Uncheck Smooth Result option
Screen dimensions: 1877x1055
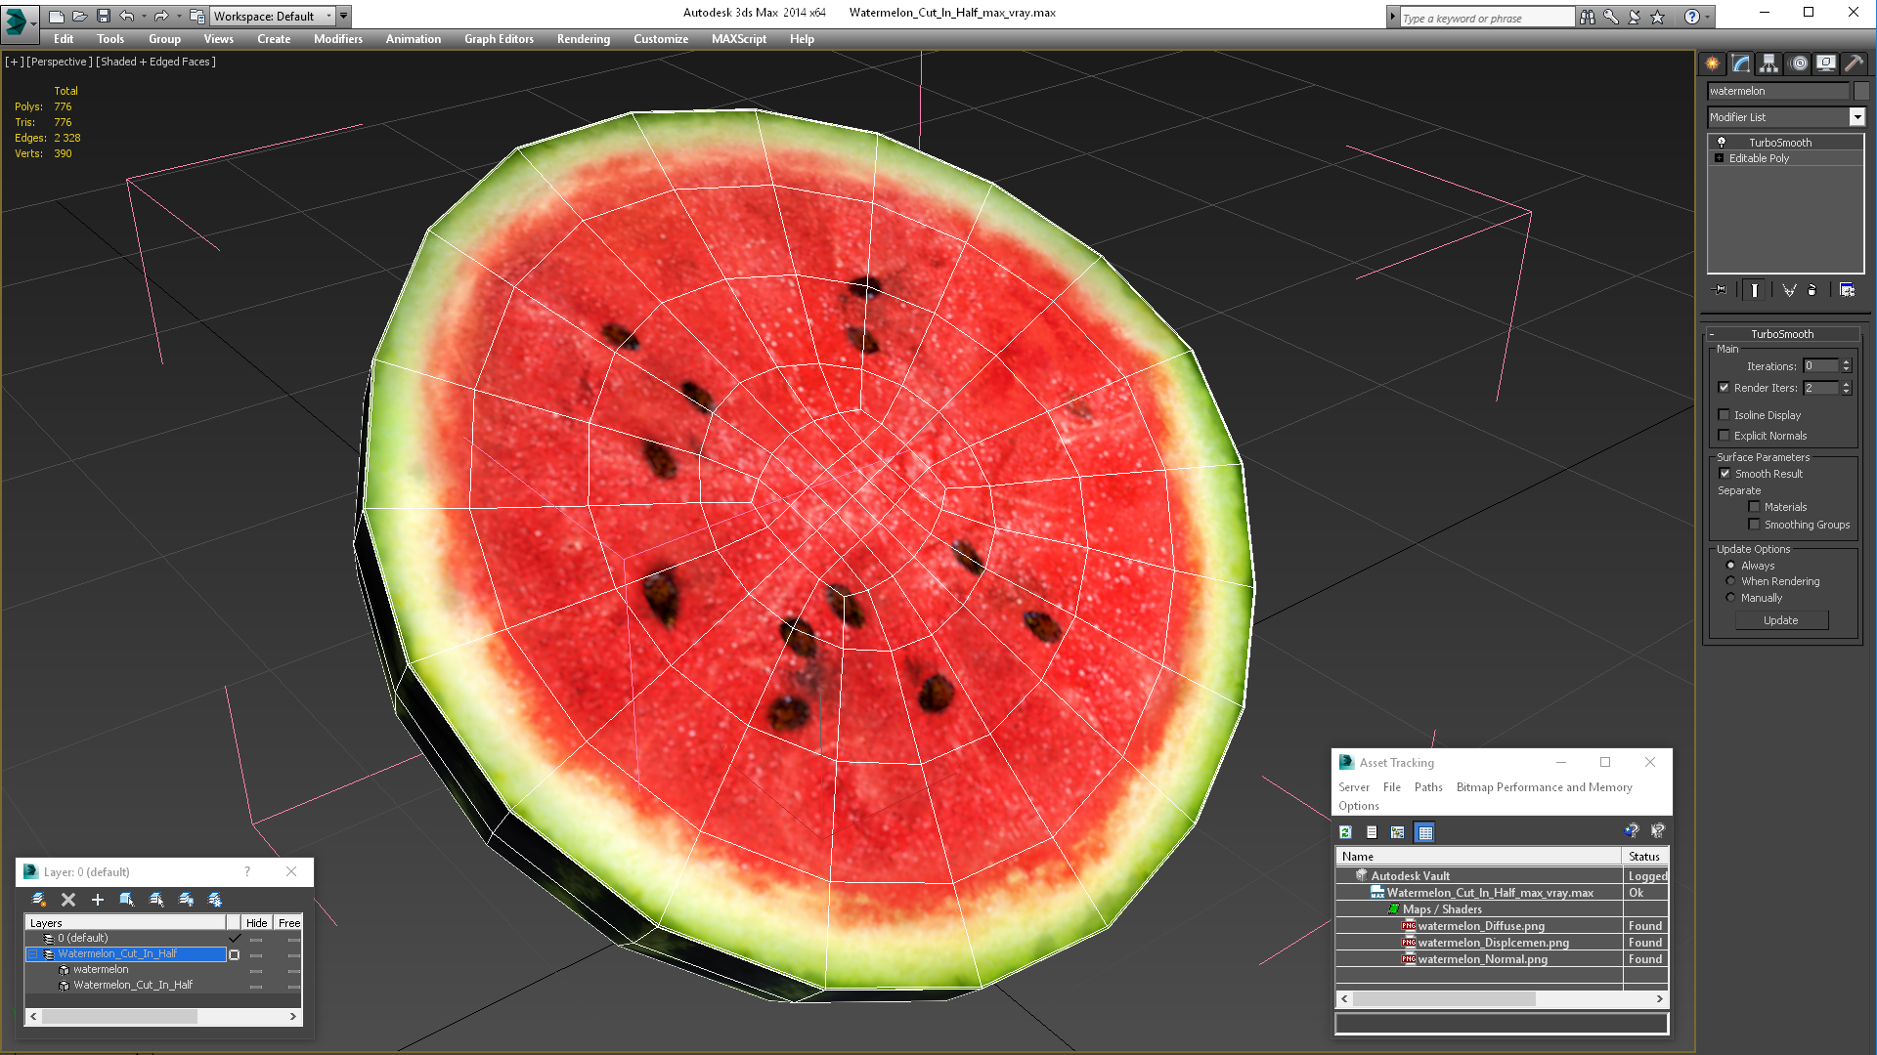pos(1725,474)
